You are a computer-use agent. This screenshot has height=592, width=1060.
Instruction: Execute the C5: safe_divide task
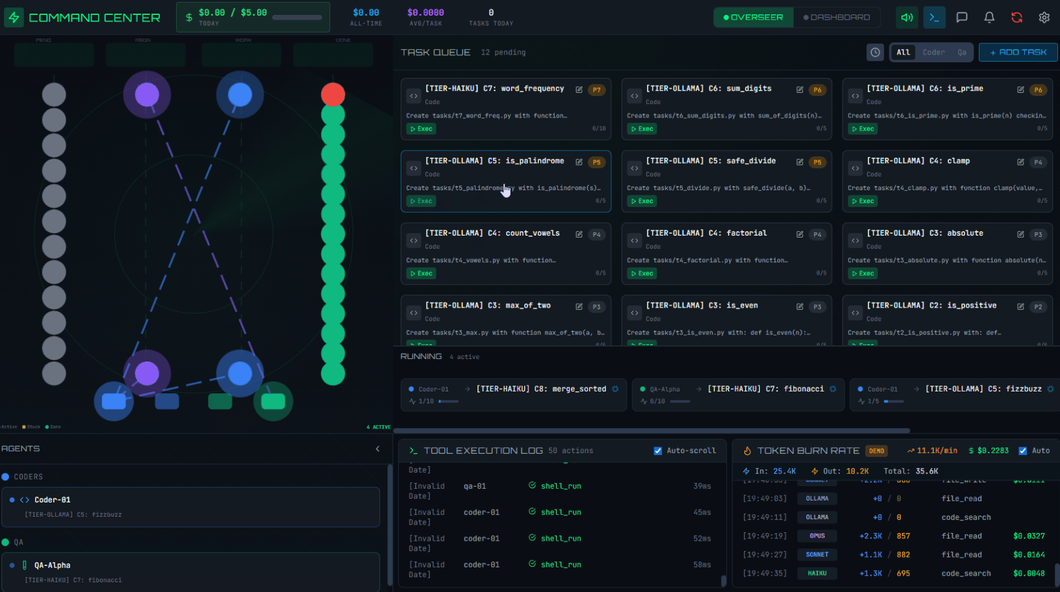pos(642,201)
